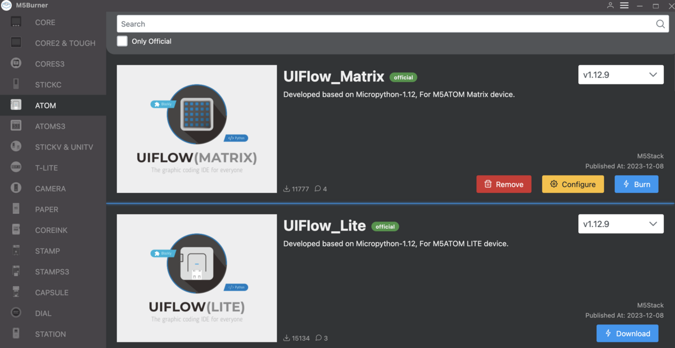Click the official badge beside UIFlow_Lite
The width and height of the screenshot is (675, 348).
point(385,227)
